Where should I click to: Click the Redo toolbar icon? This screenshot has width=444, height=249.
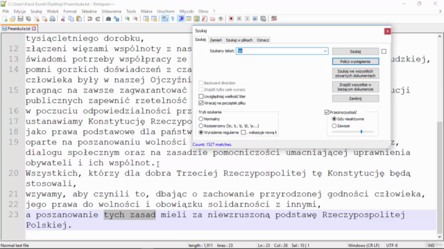pyautogui.click(x=98, y=19)
